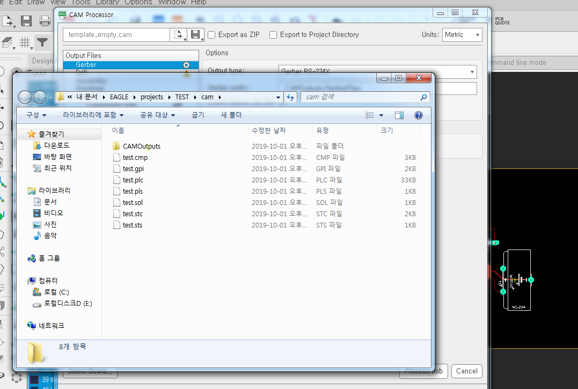Click the Explorer Forward arrow button
This screenshot has height=389, width=578.
point(40,97)
